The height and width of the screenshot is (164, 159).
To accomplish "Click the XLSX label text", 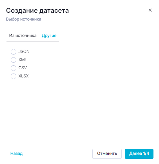I will point(23,76).
